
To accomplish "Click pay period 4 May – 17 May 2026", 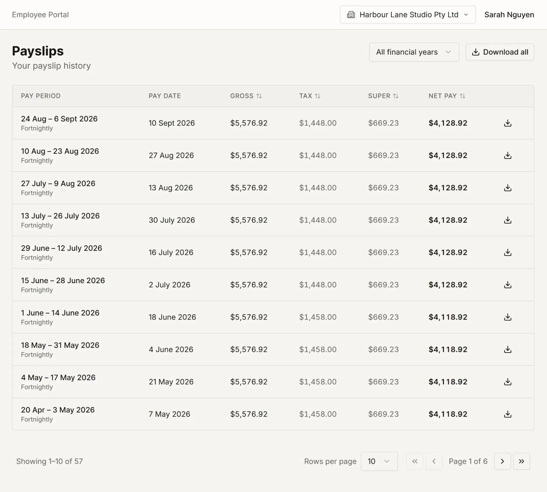I will [58, 378].
